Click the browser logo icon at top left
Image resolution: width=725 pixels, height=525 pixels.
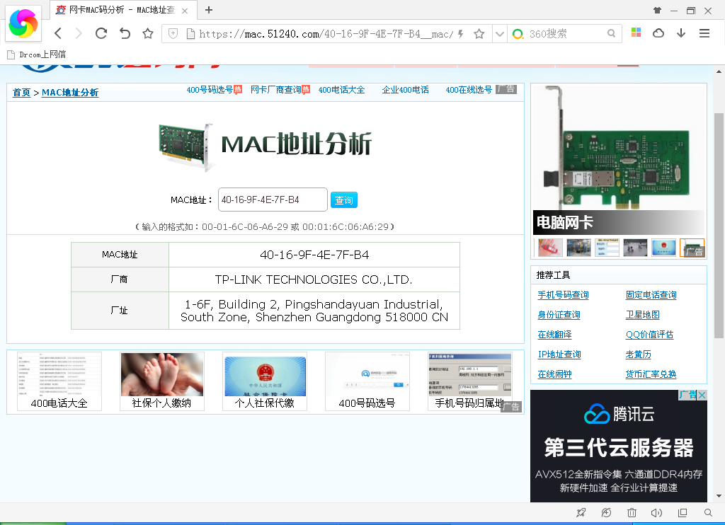(x=23, y=23)
